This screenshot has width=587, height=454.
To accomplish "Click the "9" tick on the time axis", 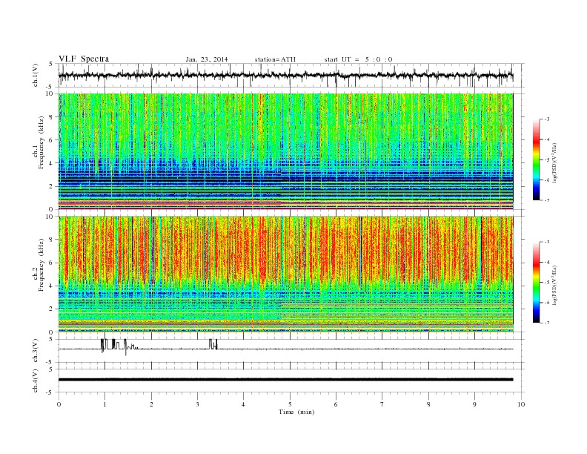I will (x=474, y=404).
